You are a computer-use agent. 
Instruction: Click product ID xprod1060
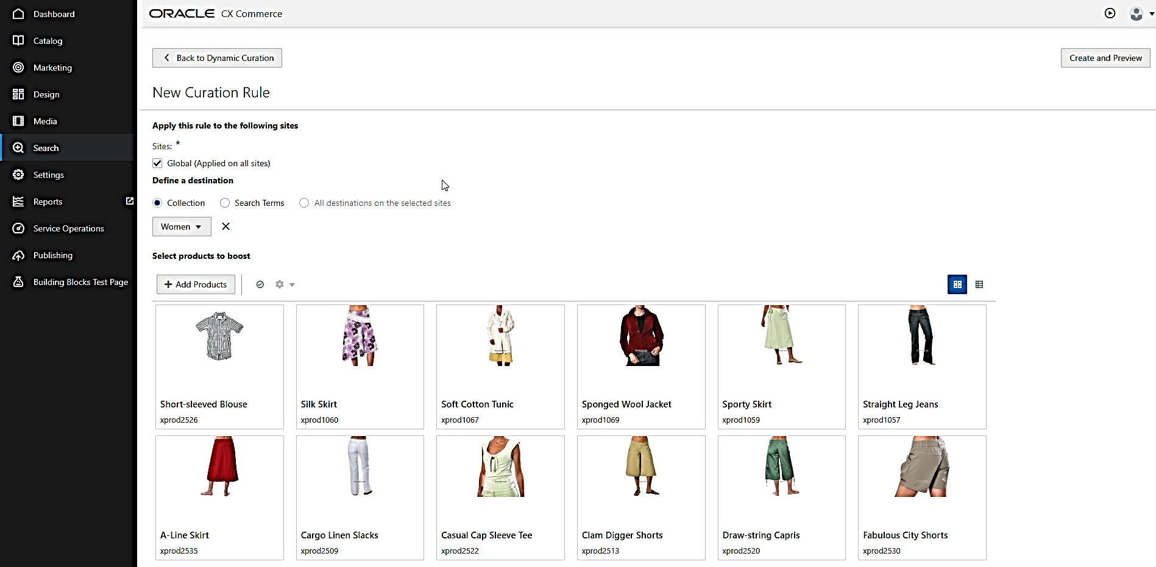tap(319, 420)
